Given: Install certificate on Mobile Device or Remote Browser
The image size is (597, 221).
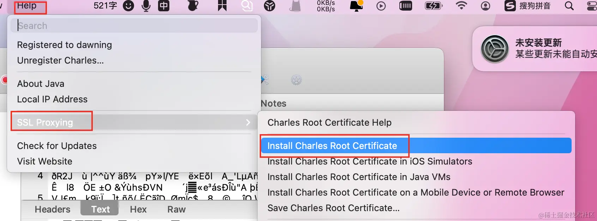Looking at the screenshot, I should (x=416, y=192).
